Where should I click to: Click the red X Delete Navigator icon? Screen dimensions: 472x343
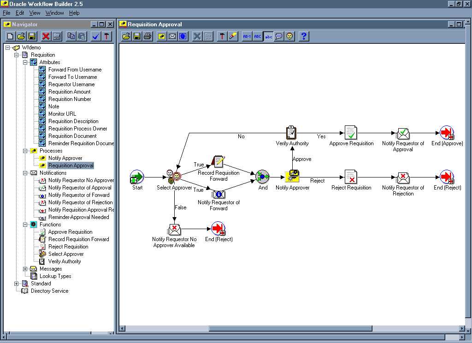(46, 36)
